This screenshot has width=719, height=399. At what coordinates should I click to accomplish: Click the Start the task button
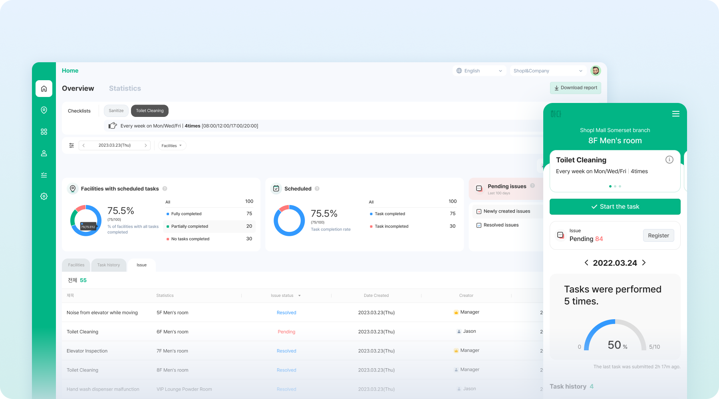(615, 207)
